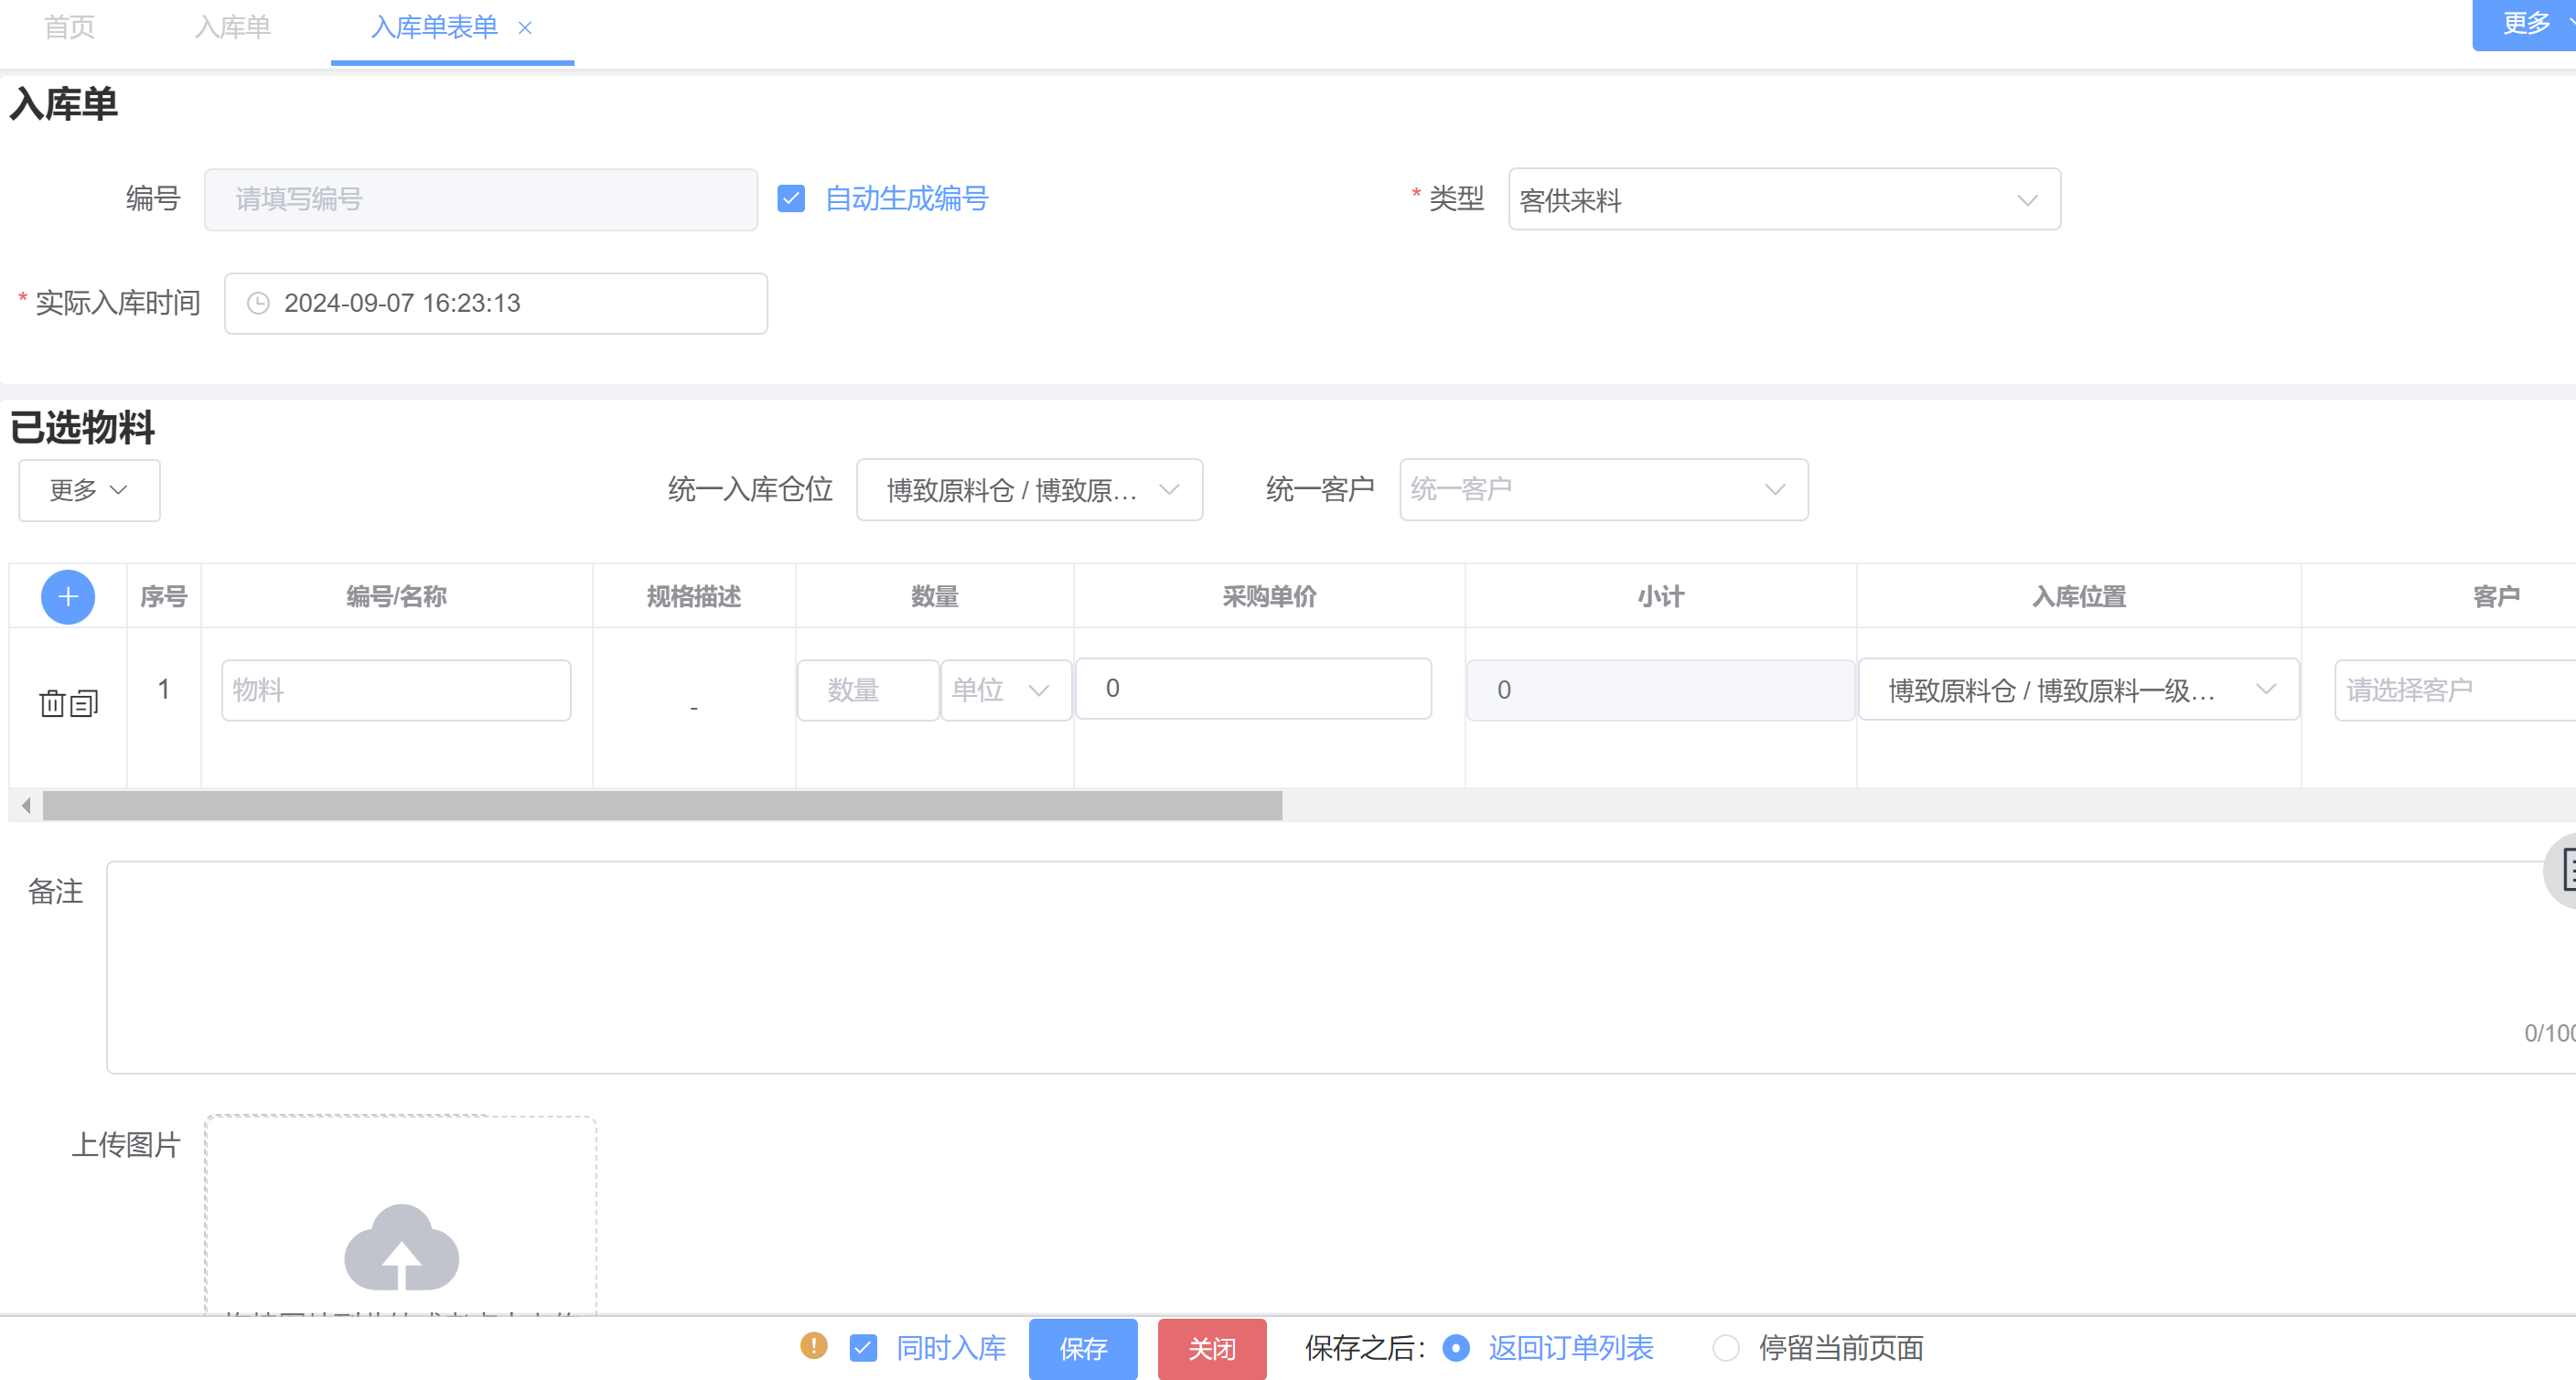Viewport: 2576px width, 1380px height.
Task: Open 入库位置 dropdown in row 1
Action: pos(2078,689)
